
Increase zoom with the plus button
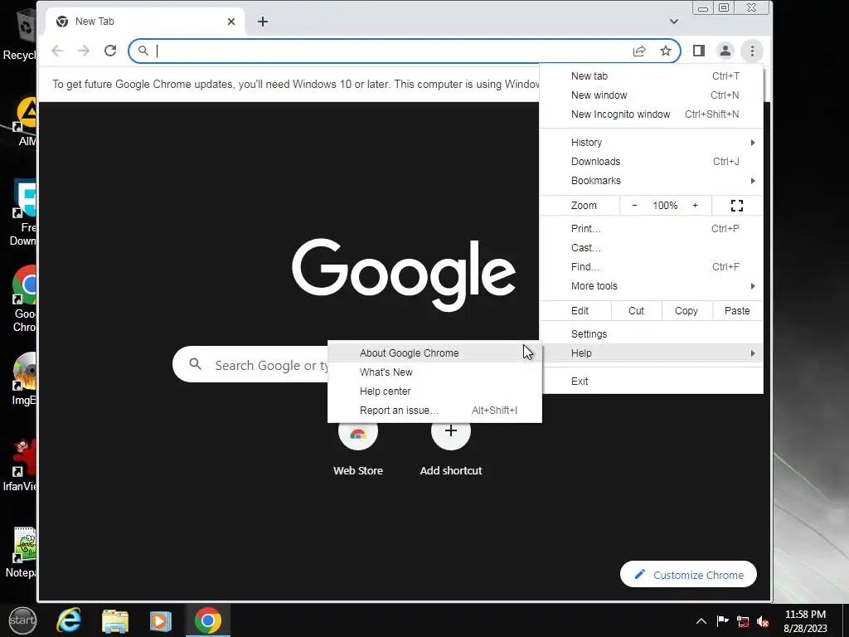[696, 206]
